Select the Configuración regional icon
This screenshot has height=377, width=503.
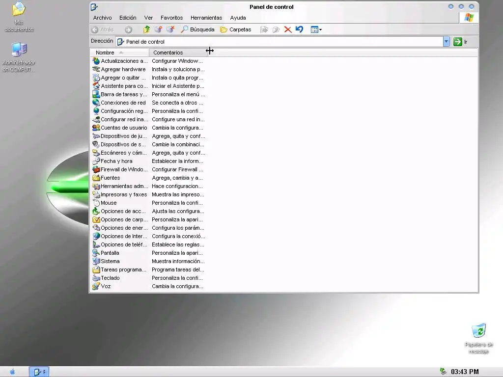pos(96,111)
